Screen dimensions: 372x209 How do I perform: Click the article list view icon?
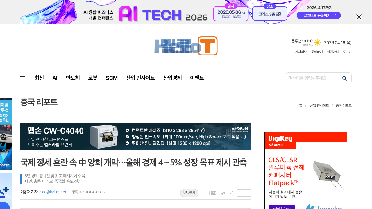tap(205, 193)
